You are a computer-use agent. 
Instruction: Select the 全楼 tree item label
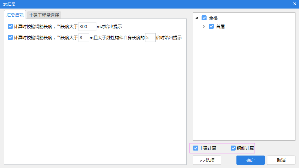(x=214, y=18)
